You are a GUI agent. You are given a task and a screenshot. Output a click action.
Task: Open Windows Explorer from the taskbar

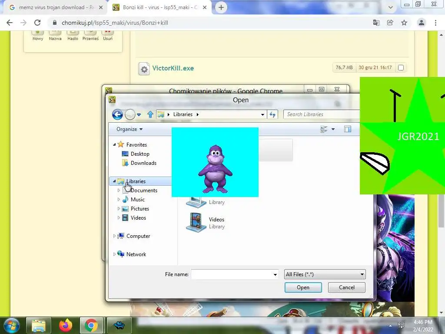point(39,325)
